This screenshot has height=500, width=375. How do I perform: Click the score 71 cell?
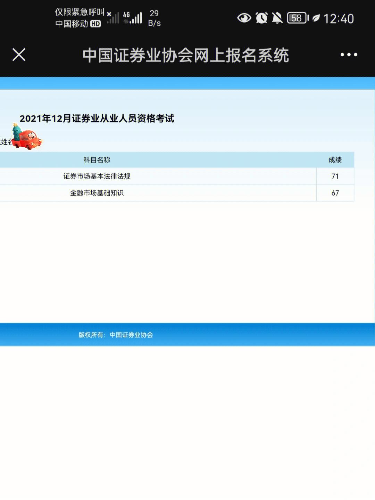[x=335, y=176]
